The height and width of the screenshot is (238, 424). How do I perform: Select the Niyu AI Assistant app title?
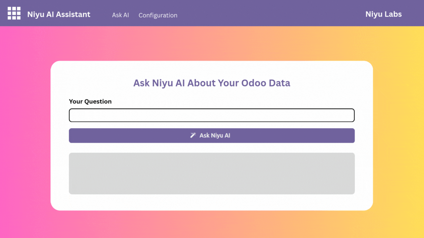[x=59, y=14]
